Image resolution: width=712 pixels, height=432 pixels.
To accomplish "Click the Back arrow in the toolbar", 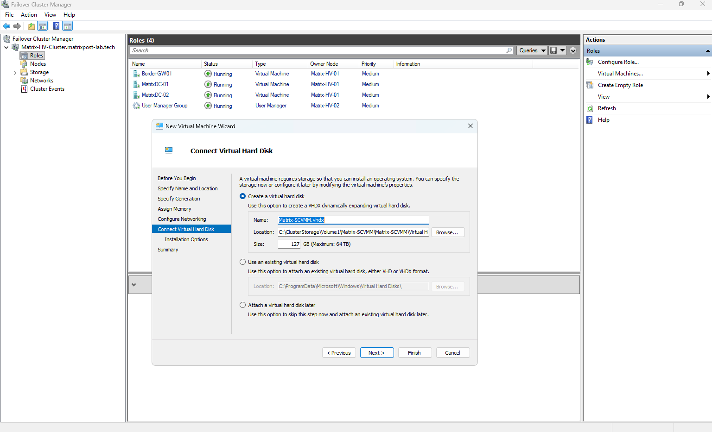I will (x=6, y=26).
